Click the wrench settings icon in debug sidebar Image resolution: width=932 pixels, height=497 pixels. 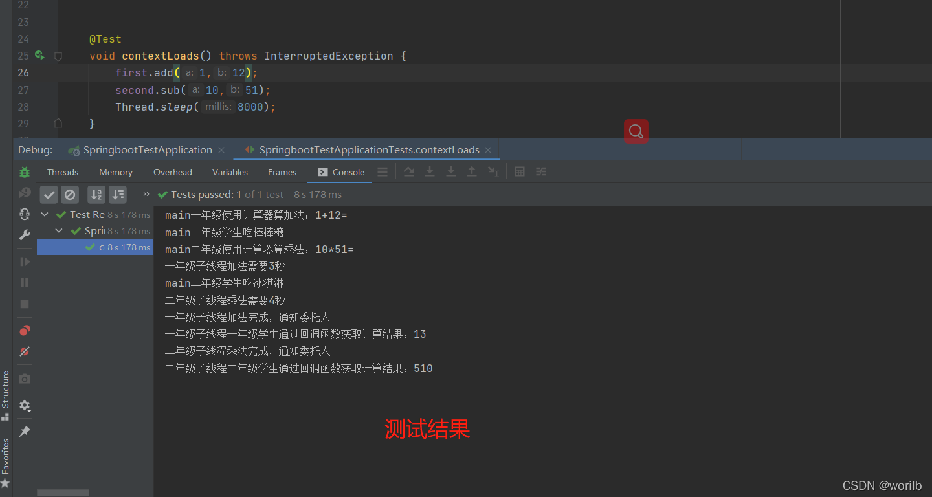pyautogui.click(x=25, y=235)
